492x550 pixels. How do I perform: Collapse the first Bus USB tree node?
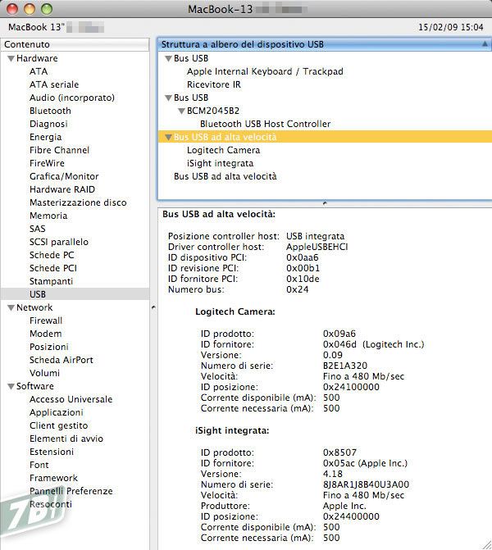[168, 58]
